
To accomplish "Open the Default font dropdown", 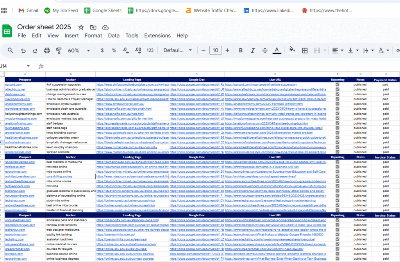I will pyautogui.click(x=178, y=50).
